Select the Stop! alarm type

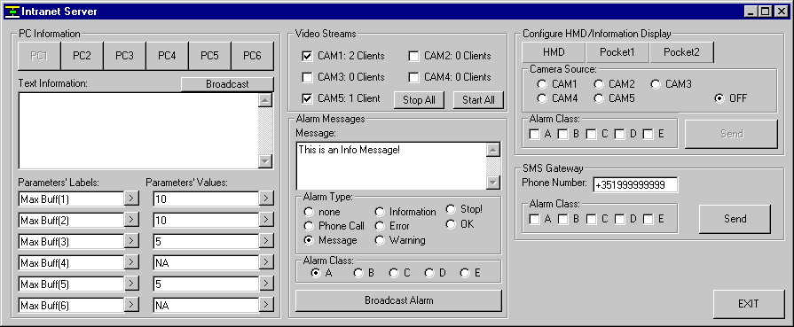(x=450, y=209)
